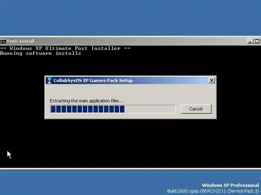Maximize the Post-Install console window
The width and height of the screenshot is (261, 195).
(257, 41)
